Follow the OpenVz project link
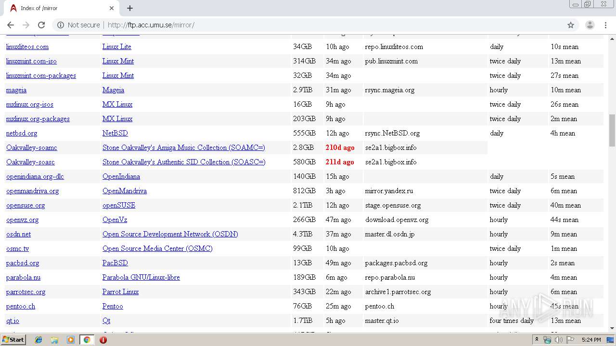Screen dimensions: 616x346 (115, 220)
